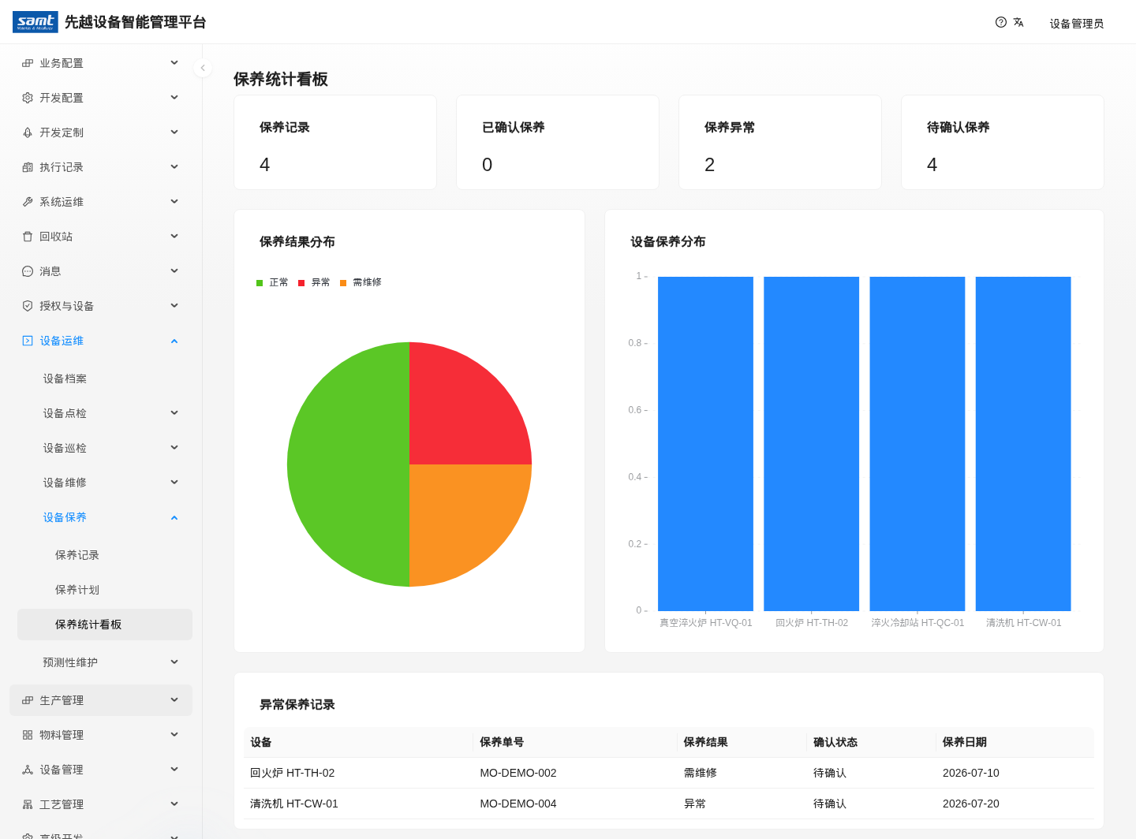
Task: Click the 设备管理 nodes icon
Action: (x=28, y=770)
